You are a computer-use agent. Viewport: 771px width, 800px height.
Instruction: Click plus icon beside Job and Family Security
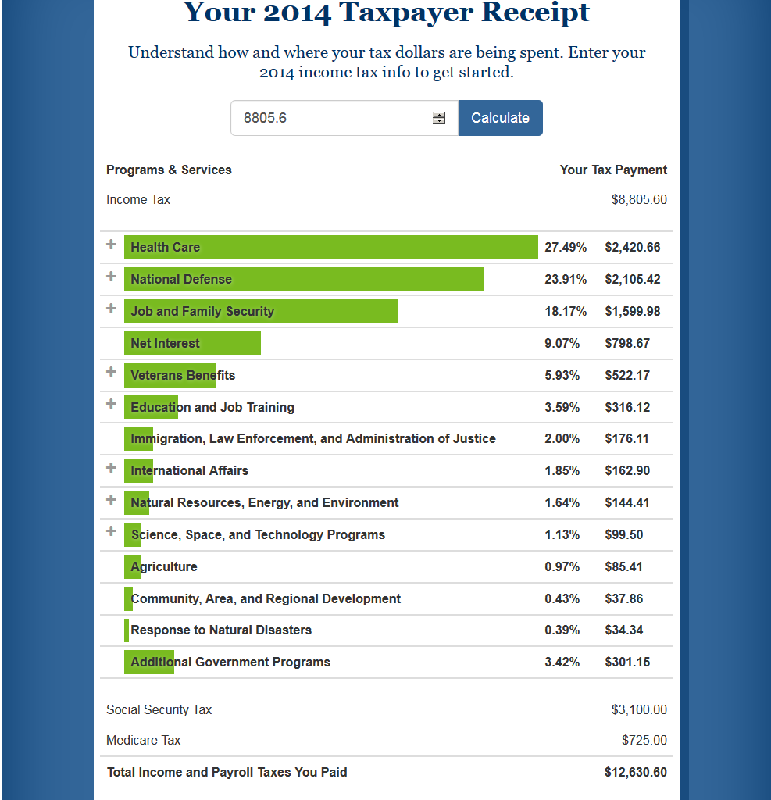(x=111, y=309)
